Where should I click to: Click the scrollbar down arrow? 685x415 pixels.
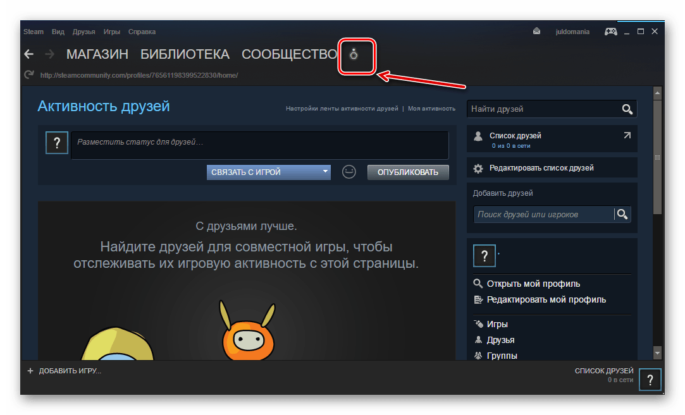(657, 352)
